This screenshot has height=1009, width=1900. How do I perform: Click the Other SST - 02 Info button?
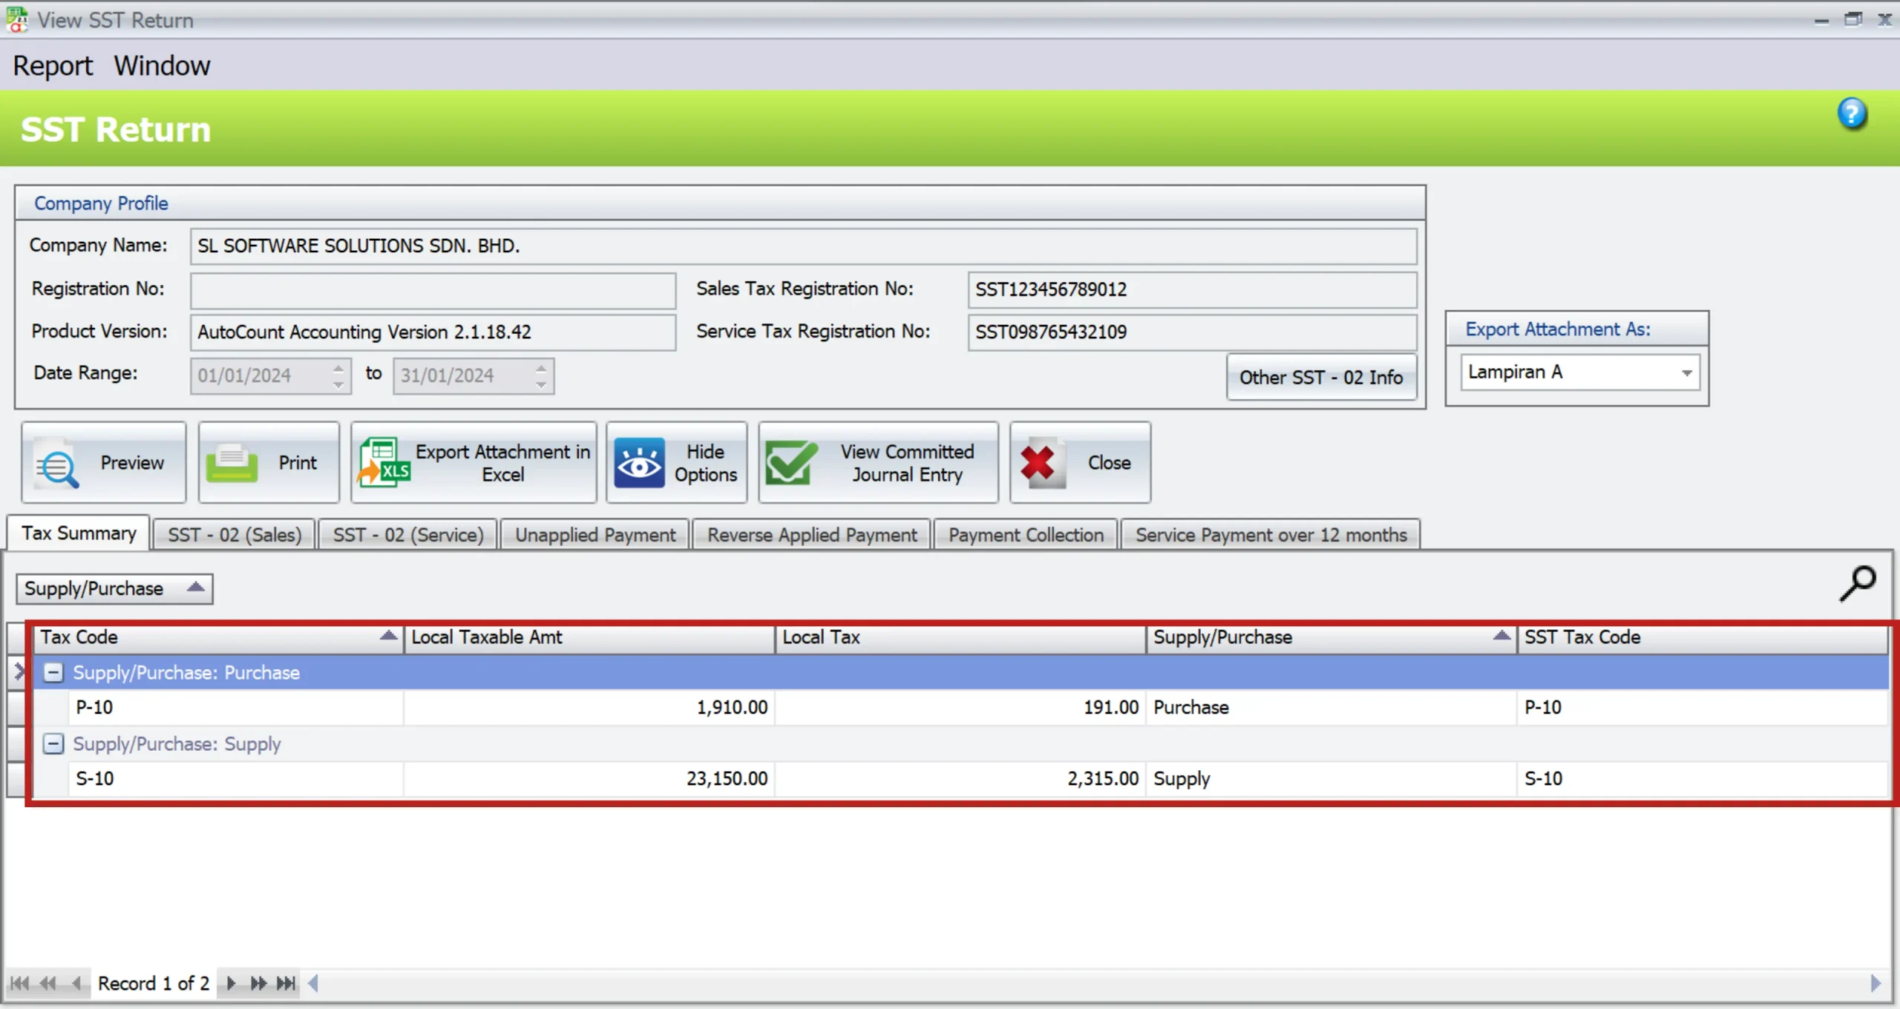tap(1320, 377)
